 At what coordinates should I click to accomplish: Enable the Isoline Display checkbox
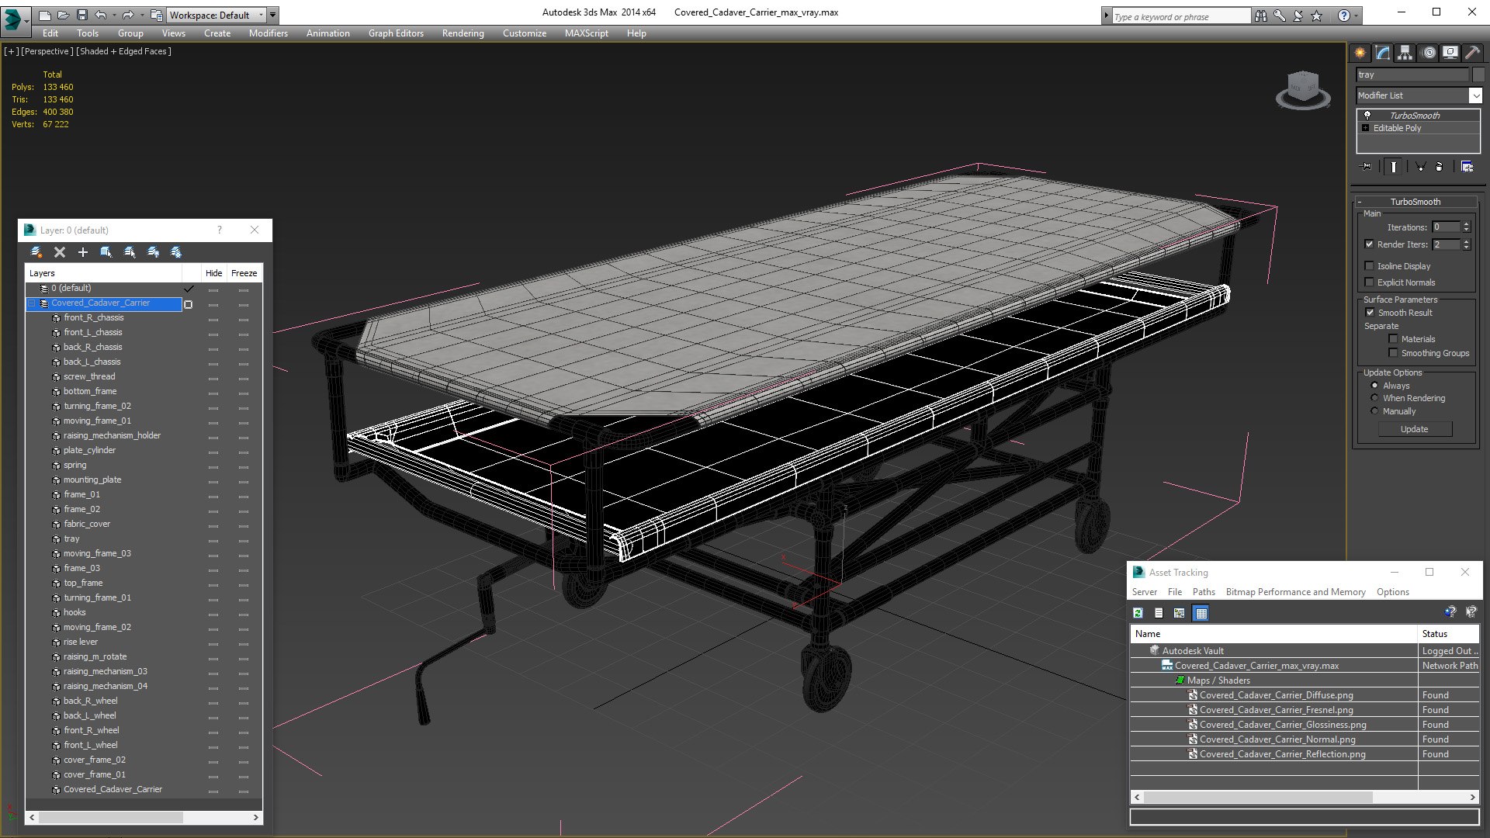pyautogui.click(x=1370, y=266)
